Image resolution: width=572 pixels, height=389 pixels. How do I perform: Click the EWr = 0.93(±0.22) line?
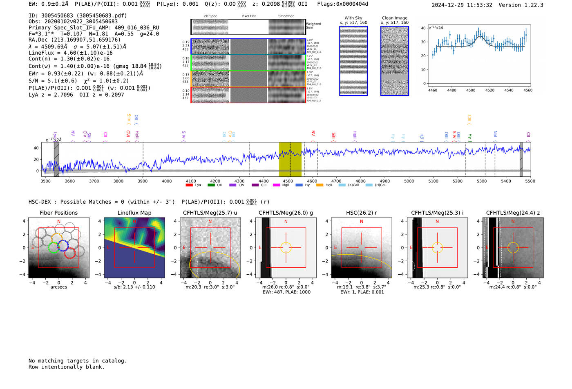(86, 73)
